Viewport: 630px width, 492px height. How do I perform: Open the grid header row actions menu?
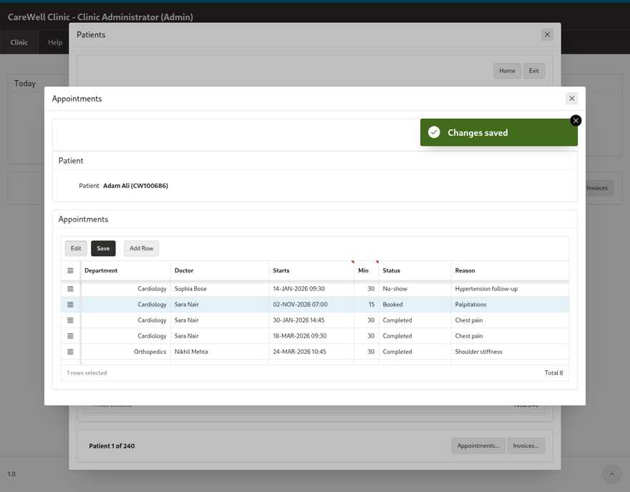point(70,270)
